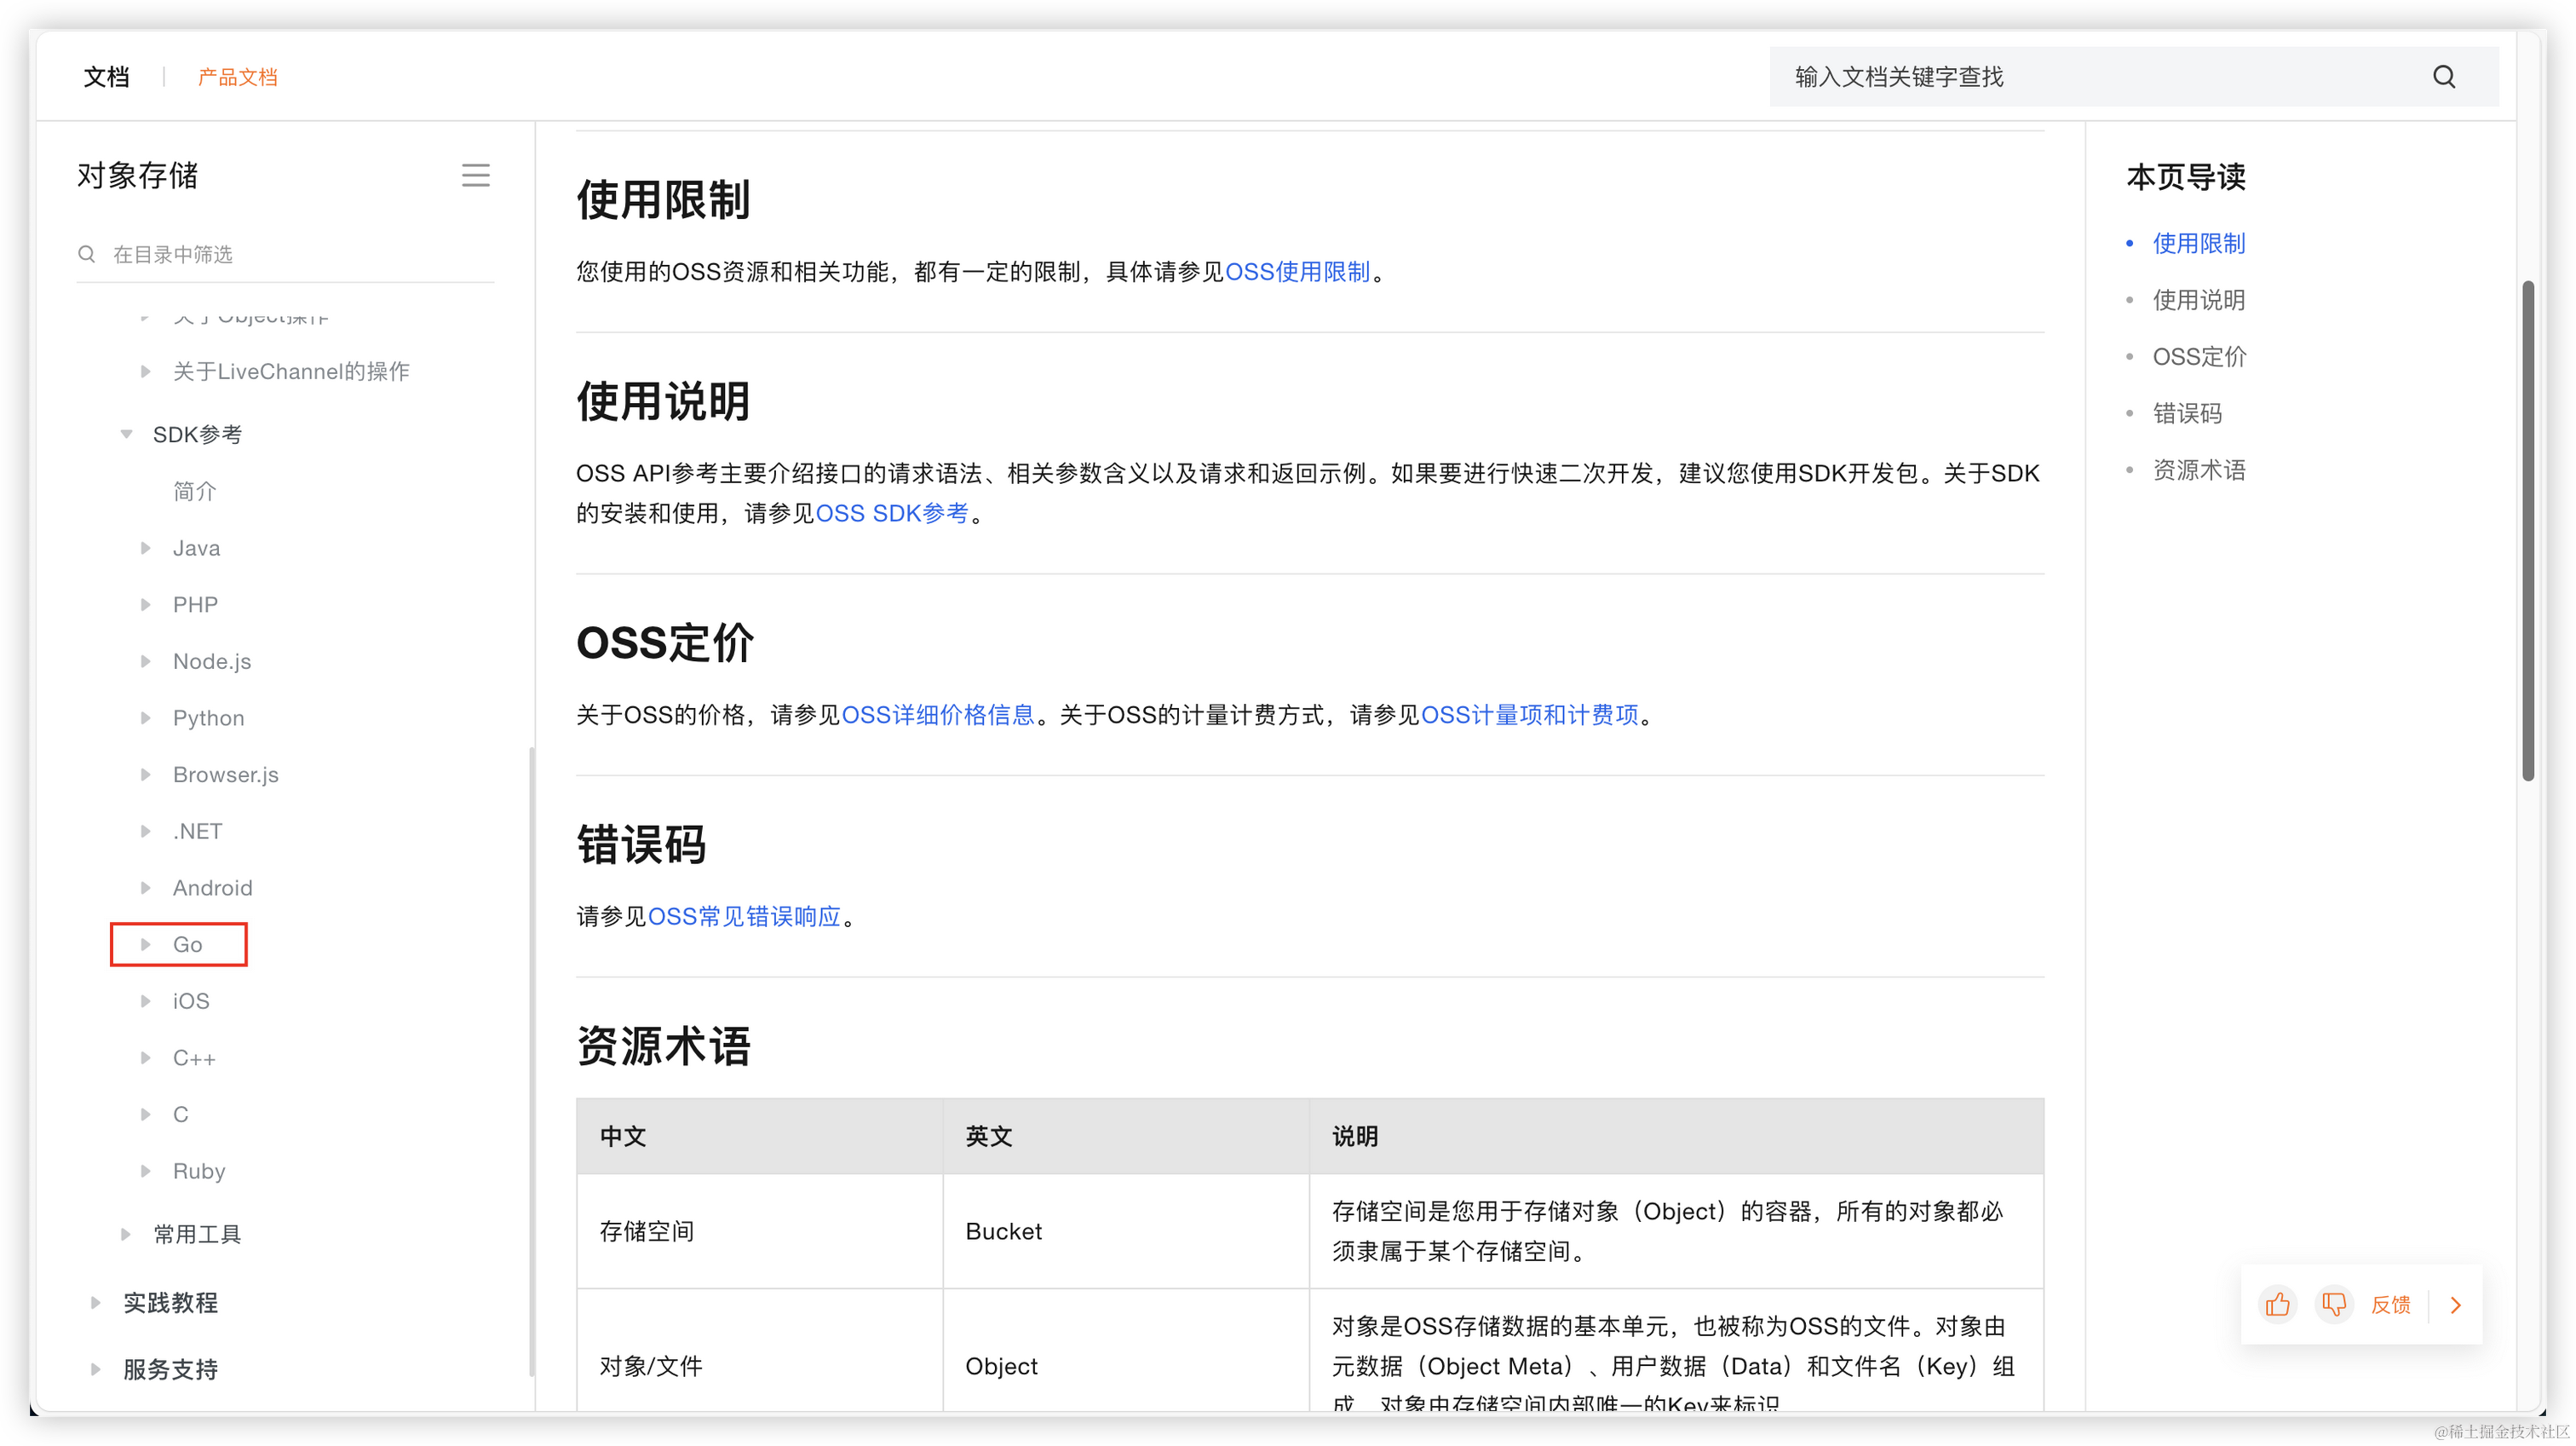Screen dimensions: 2576x1446
Task: Expand the Go SDK tree item
Action: (146, 944)
